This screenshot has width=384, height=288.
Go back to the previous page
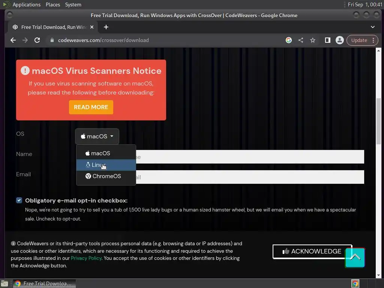click(13, 40)
